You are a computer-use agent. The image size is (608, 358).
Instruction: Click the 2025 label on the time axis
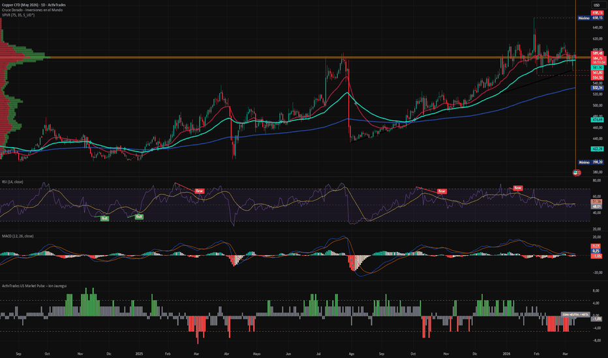139,353
